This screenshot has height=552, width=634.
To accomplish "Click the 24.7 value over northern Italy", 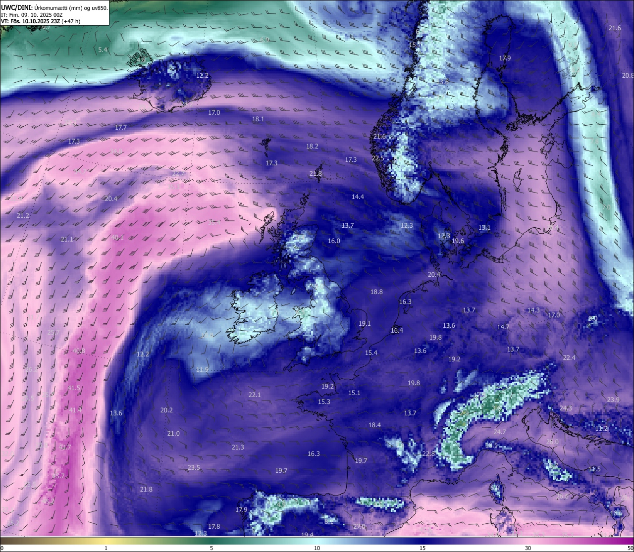I will click(x=500, y=432).
